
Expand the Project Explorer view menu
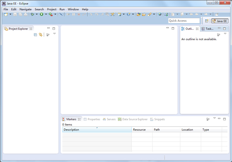[x=55, y=34]
